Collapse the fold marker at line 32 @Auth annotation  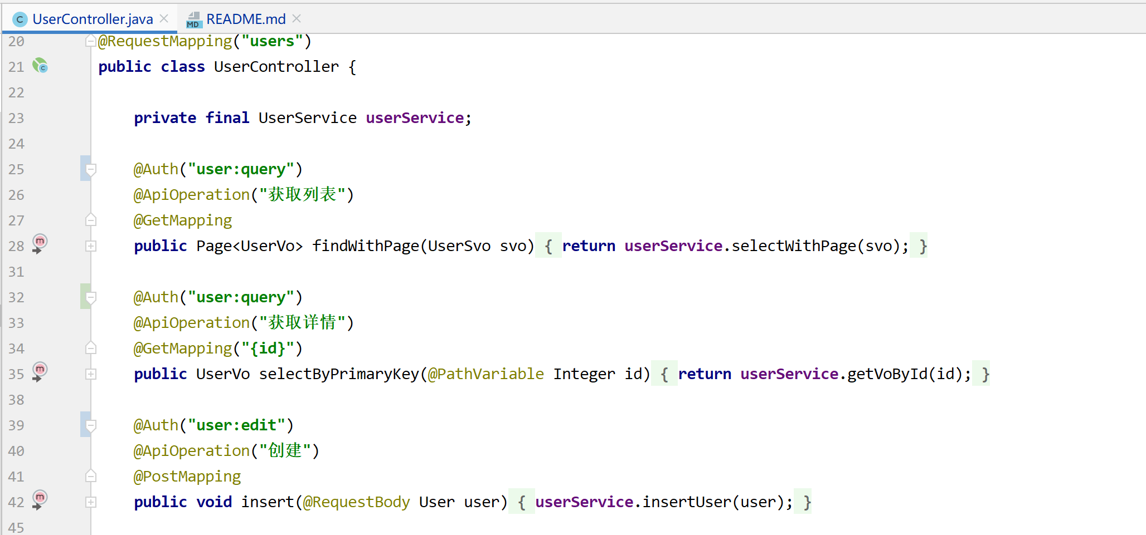click(91, 297)
